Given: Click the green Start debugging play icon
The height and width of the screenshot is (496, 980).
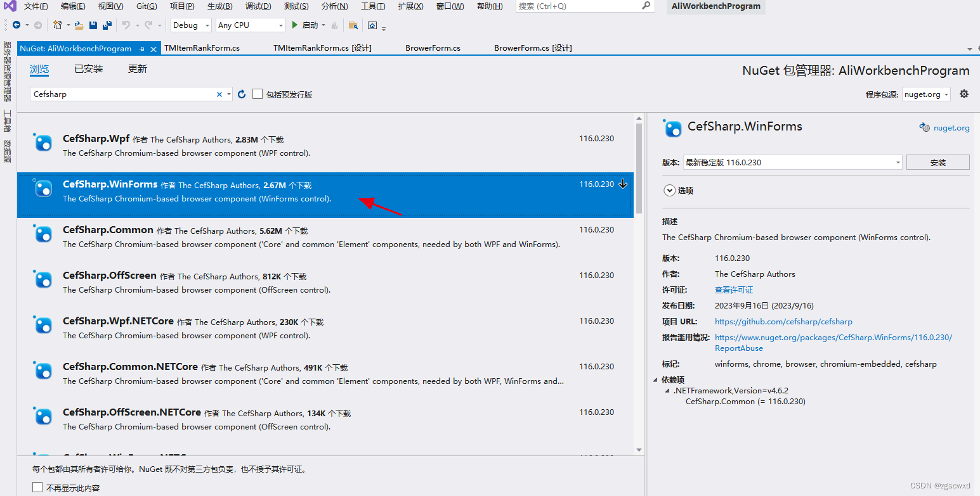Looking at the screenshot, I should [294, 25].
